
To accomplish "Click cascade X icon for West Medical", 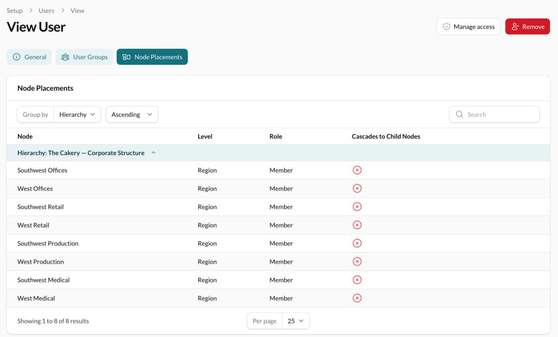I will (x=357, y=298).
